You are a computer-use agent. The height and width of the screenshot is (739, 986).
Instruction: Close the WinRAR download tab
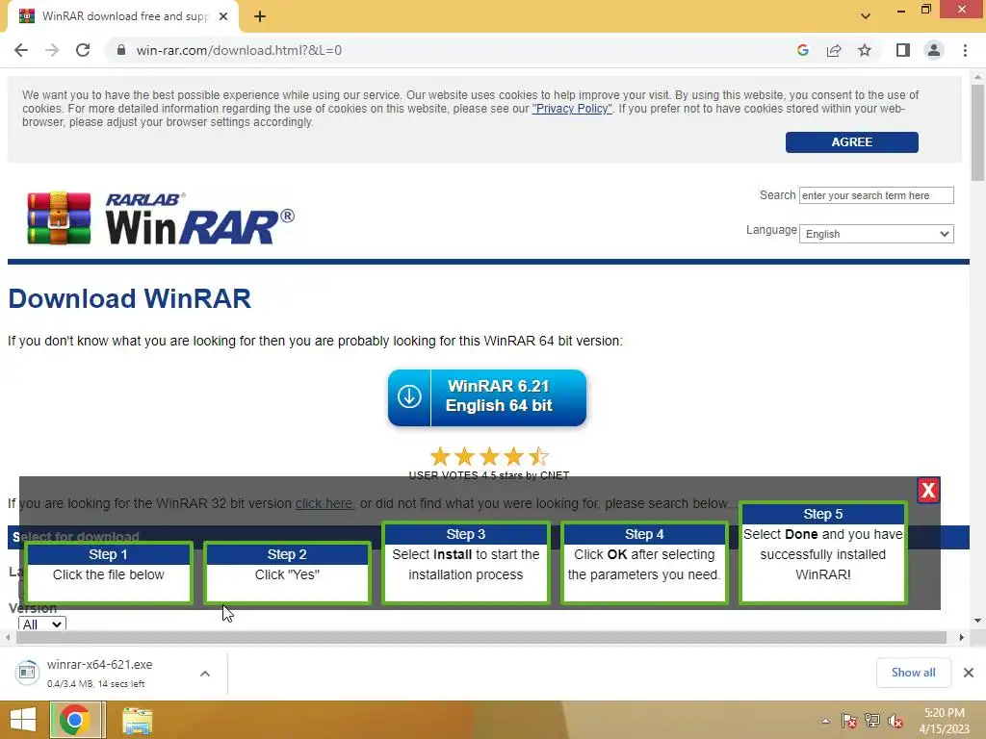223,16
